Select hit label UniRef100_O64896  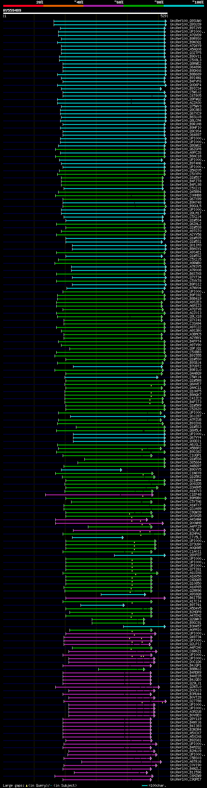click(186, 67)
